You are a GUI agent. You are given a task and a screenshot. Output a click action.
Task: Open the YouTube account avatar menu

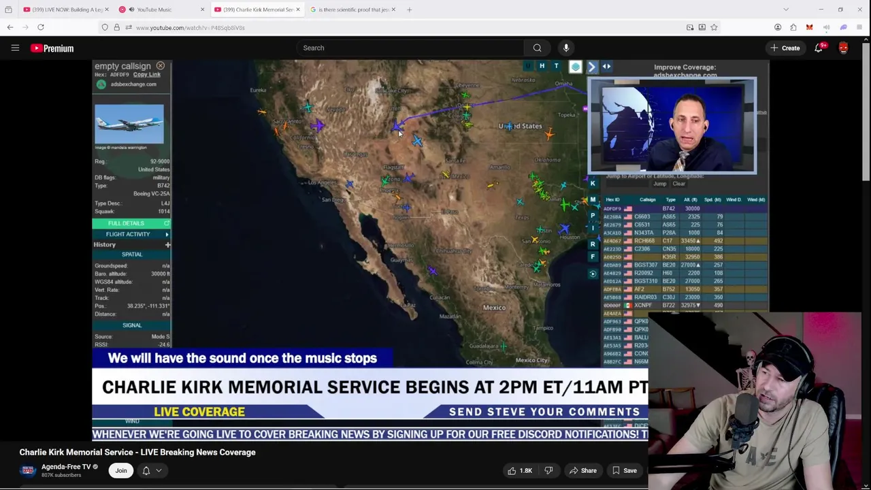click(843, 48)
